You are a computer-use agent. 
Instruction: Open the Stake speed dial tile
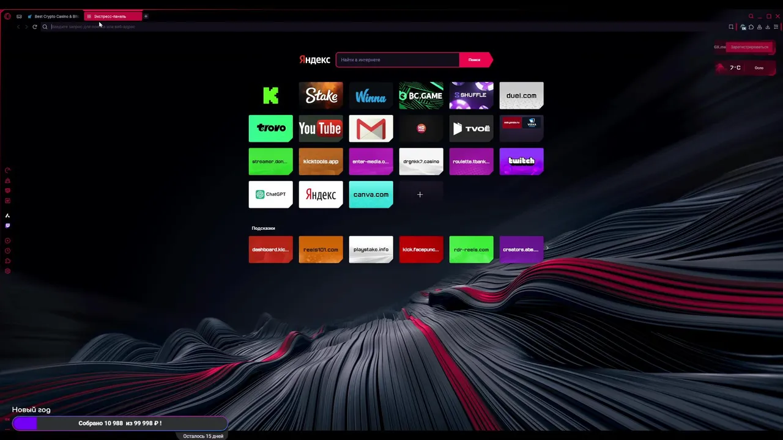point(321,95)
